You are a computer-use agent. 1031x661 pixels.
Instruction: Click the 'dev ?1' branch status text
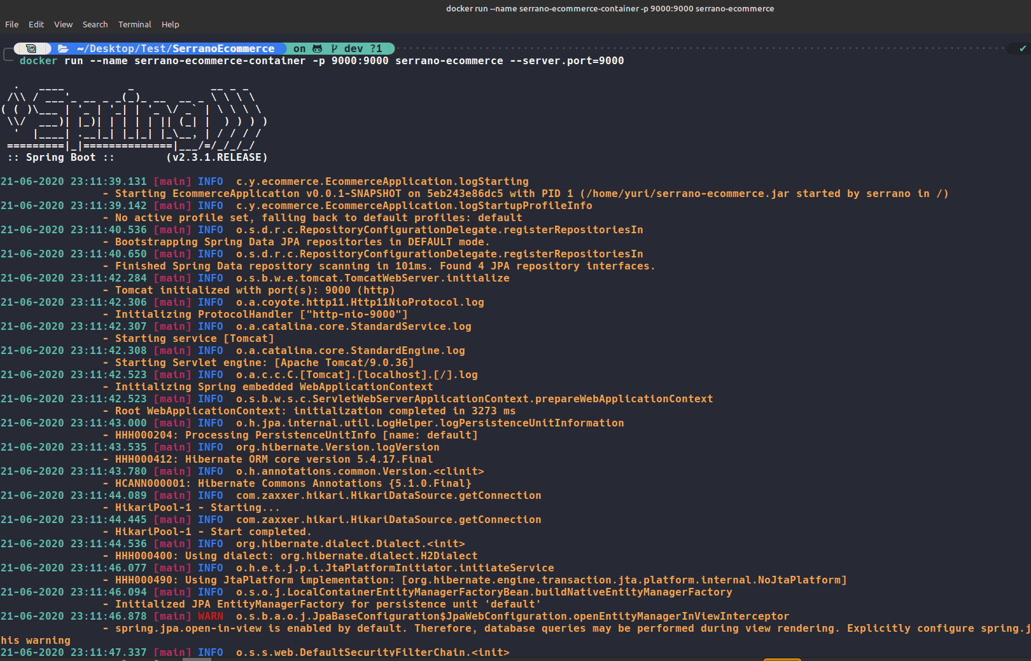coord(363,48)
